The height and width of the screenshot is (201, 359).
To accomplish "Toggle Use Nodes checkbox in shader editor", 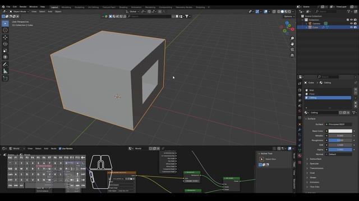I will pos(60,149).
